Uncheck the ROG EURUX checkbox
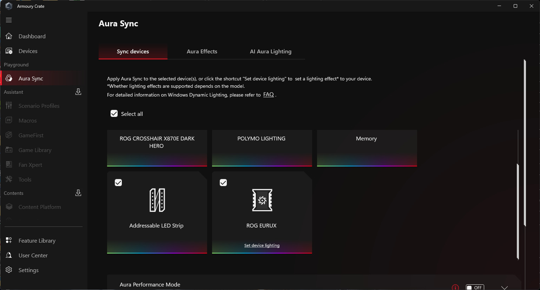Image resolution: width=540 pixels, height=290 pixels. [x=223, y=183]
